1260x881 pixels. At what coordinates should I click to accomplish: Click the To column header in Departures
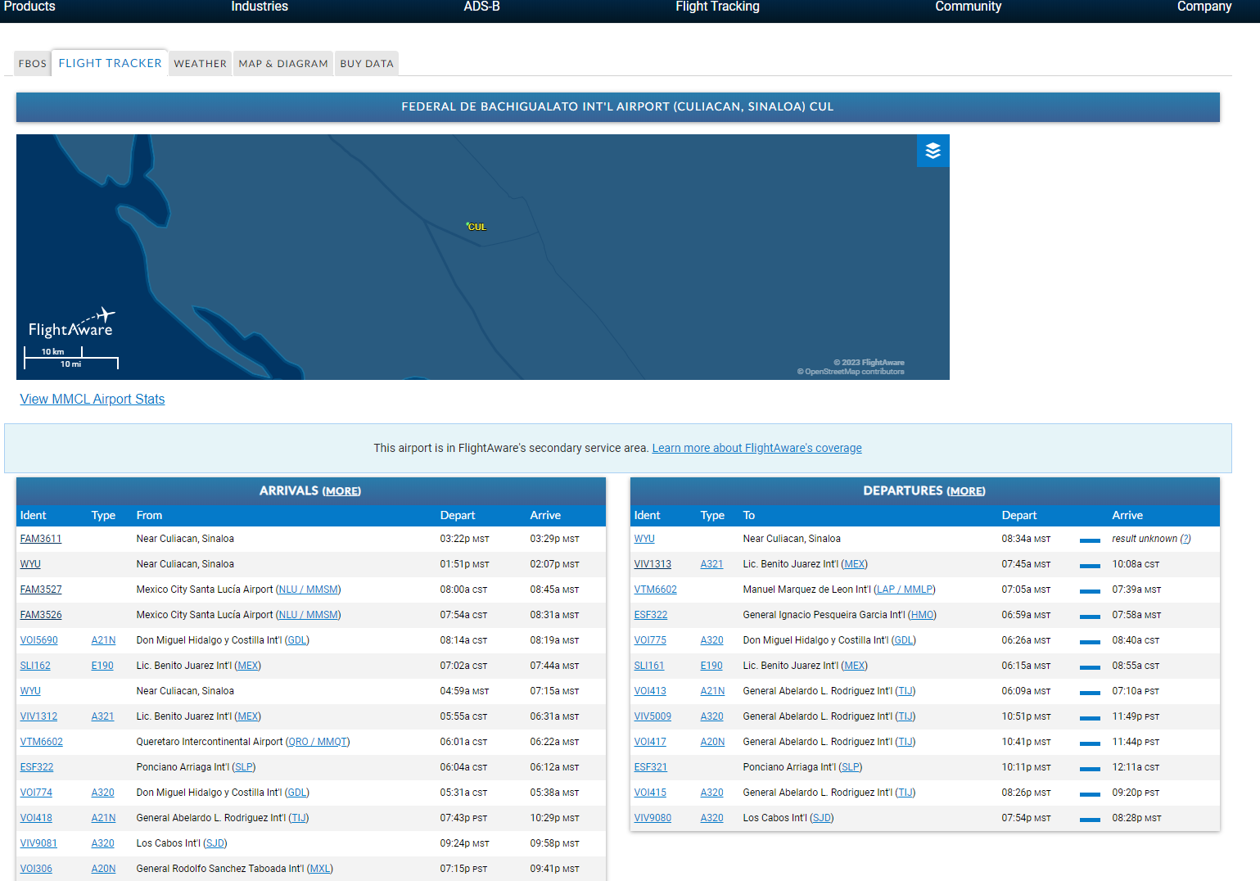tap(748, 515)
